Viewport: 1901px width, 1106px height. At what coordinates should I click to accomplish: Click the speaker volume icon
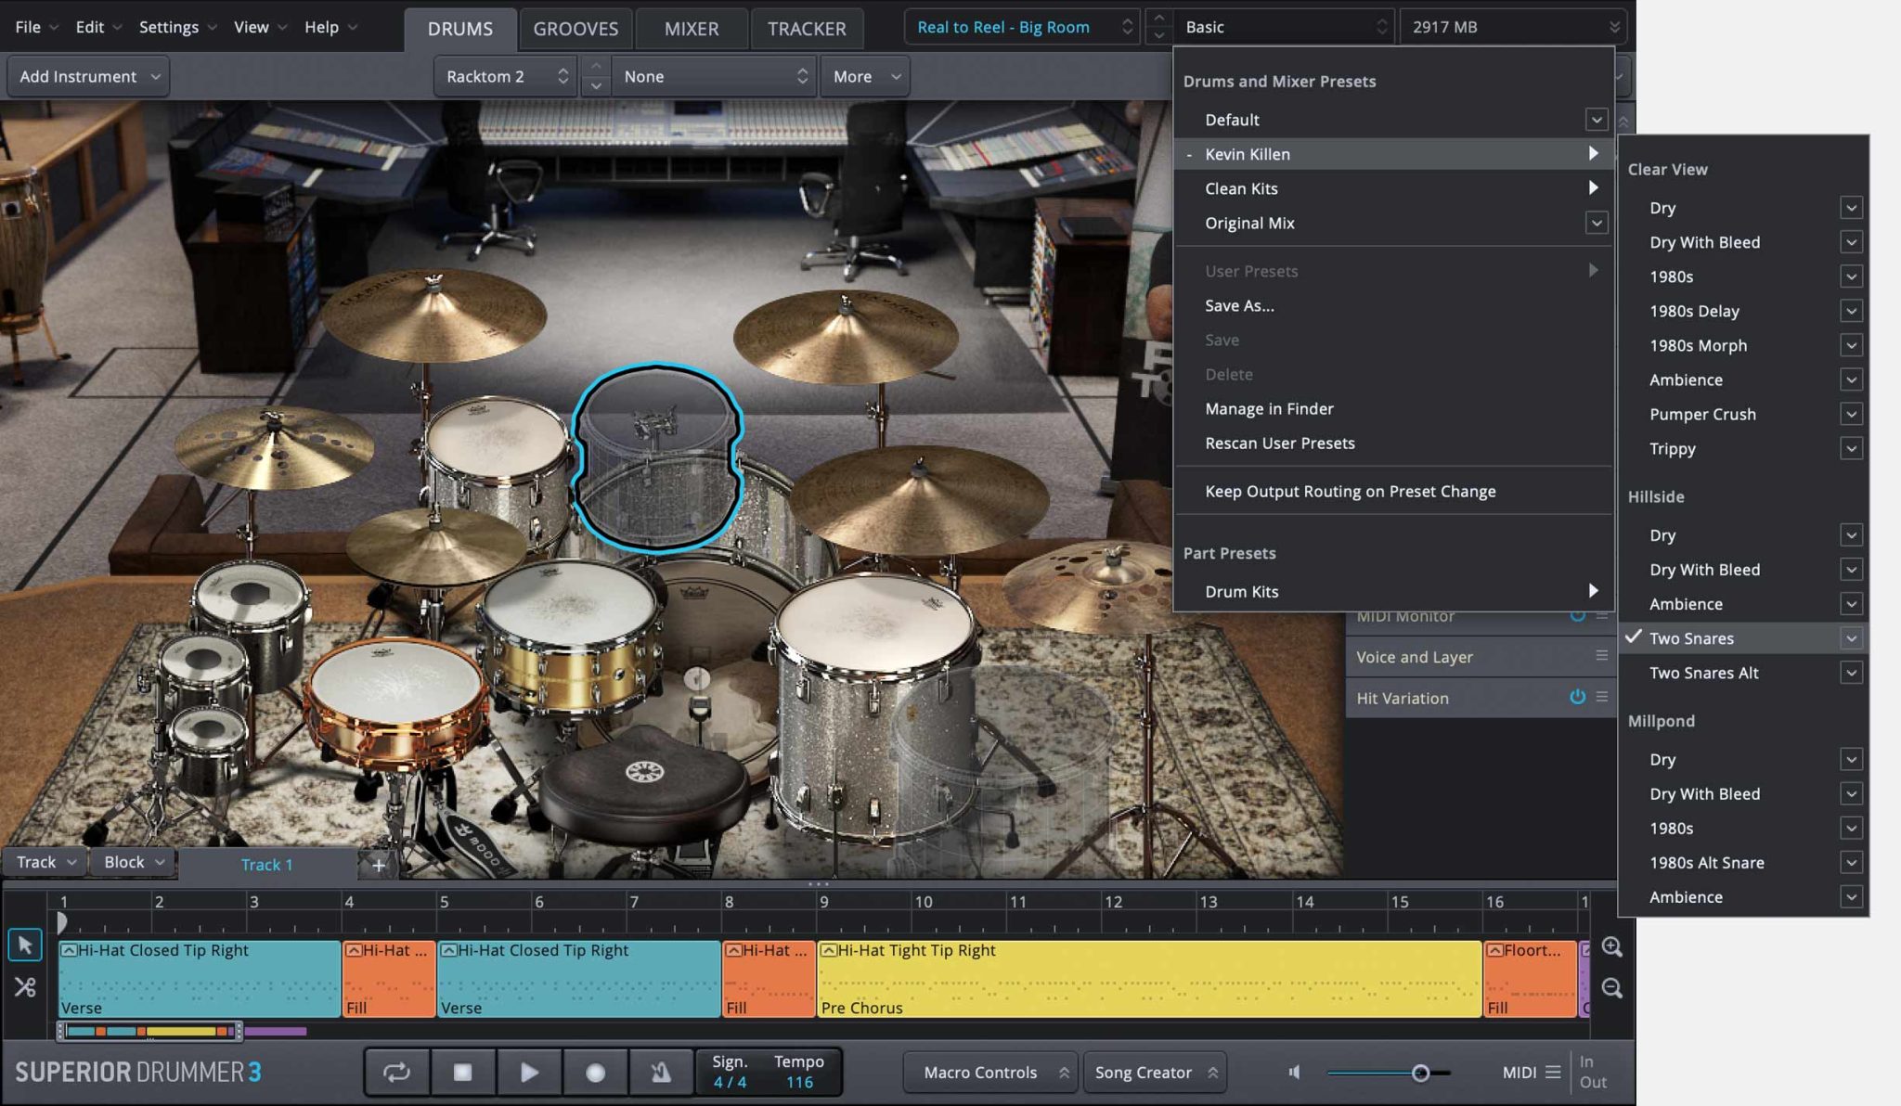[1294, 1073]
